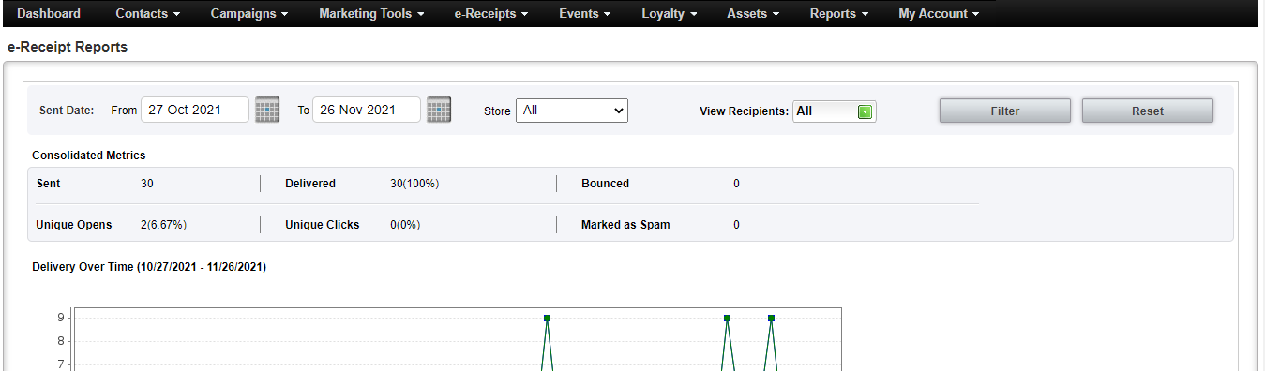The height and width of the screenshot is (371, 1265).
Task: Expand the Store dropdown
Action: (x=572, y=111)
